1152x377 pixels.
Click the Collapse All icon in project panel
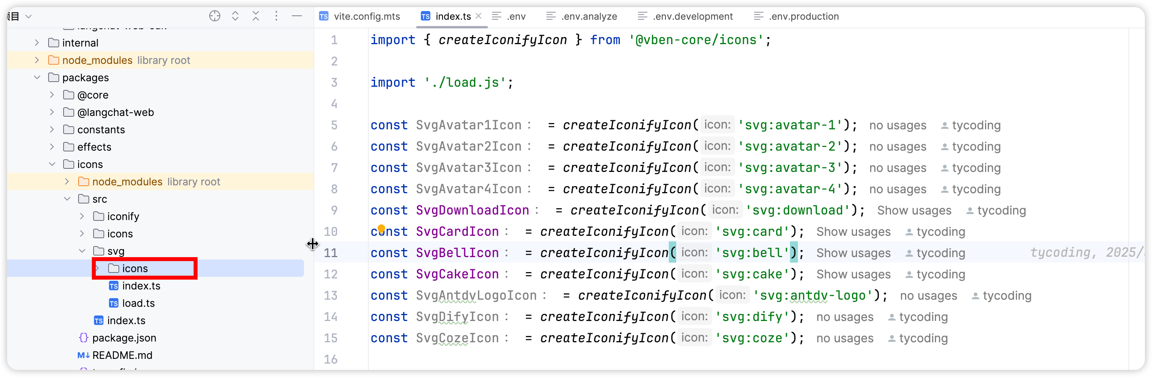tap(256, 17)
